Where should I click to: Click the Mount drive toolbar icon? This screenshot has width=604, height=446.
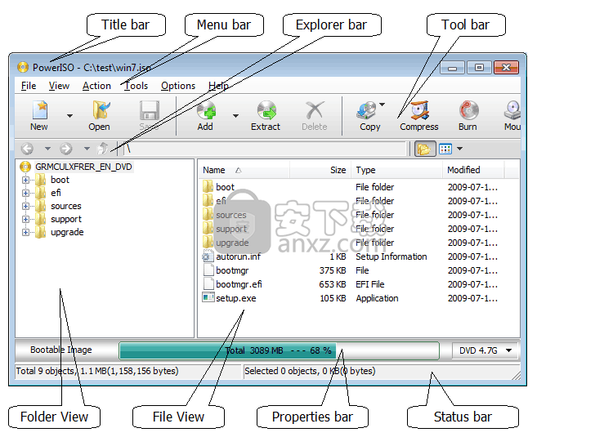pyautogui.click(x=512, y=110)
